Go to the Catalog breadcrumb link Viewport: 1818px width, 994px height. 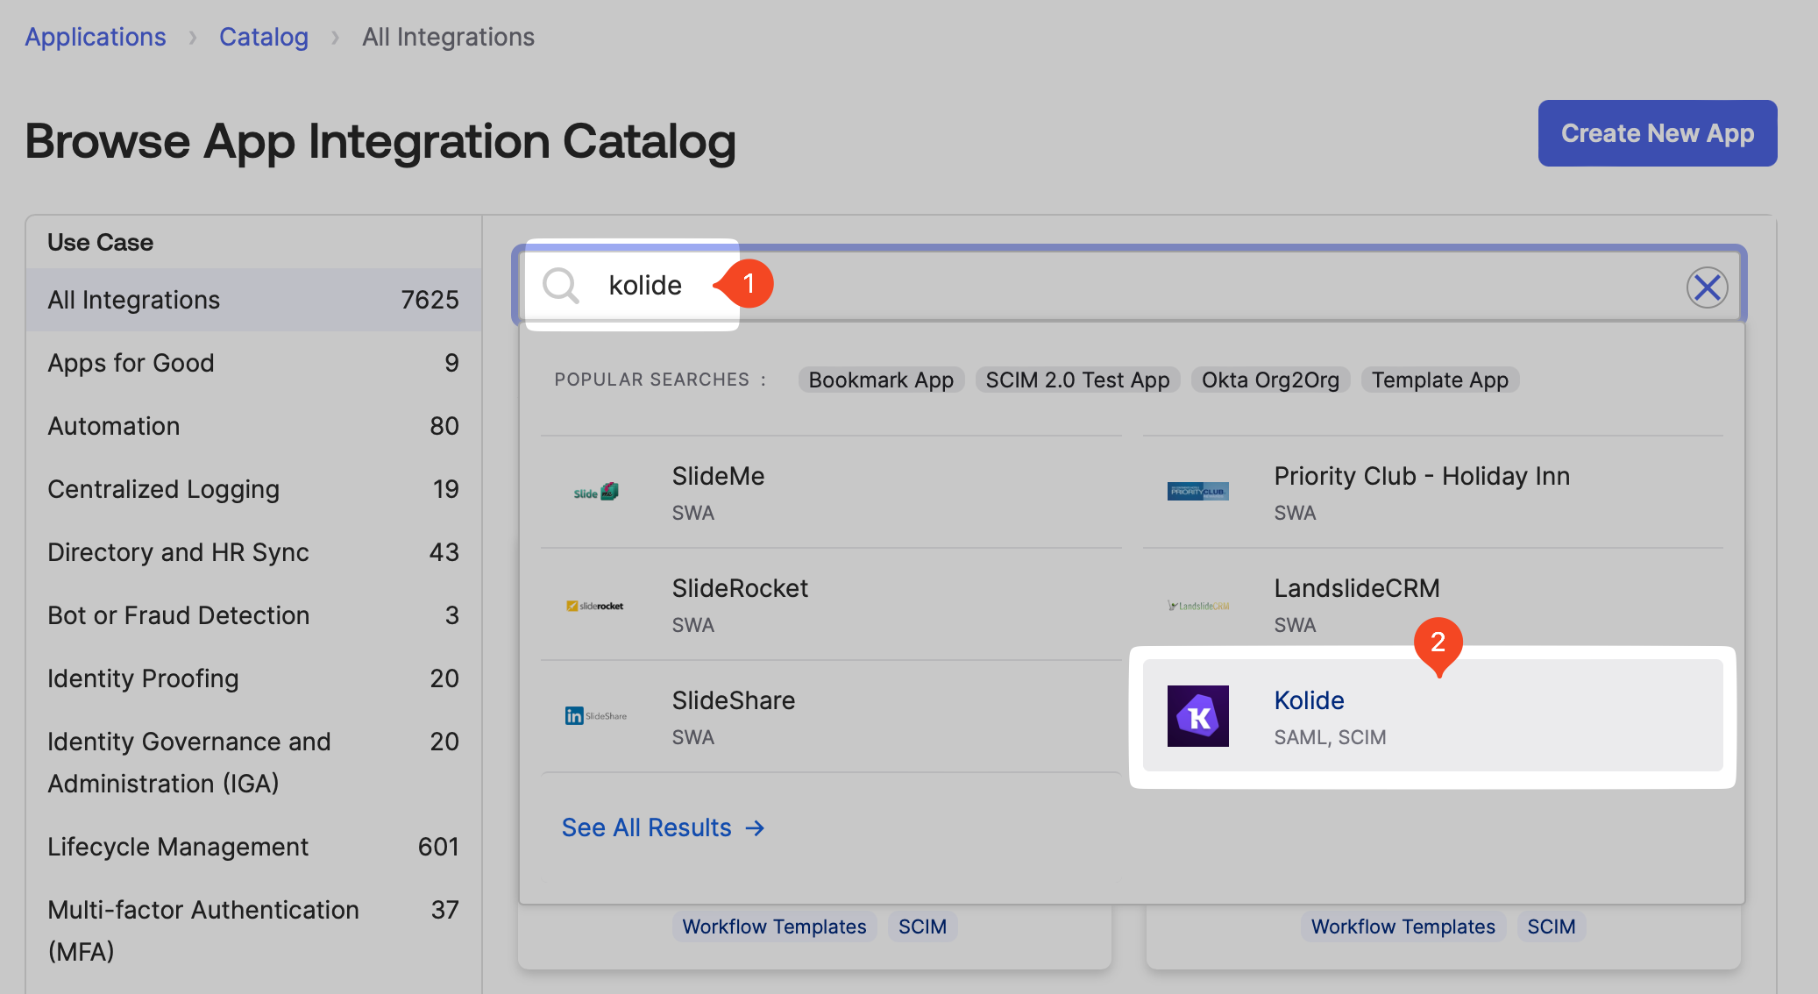[264, 37]
